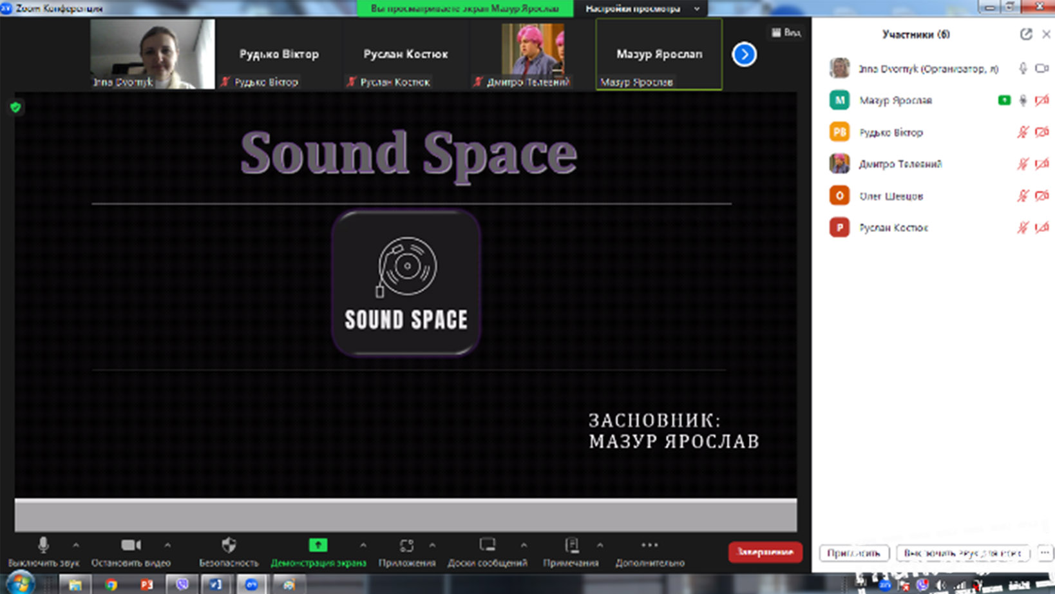Select the Олег Шевцов name in participant list

(891, 196)
